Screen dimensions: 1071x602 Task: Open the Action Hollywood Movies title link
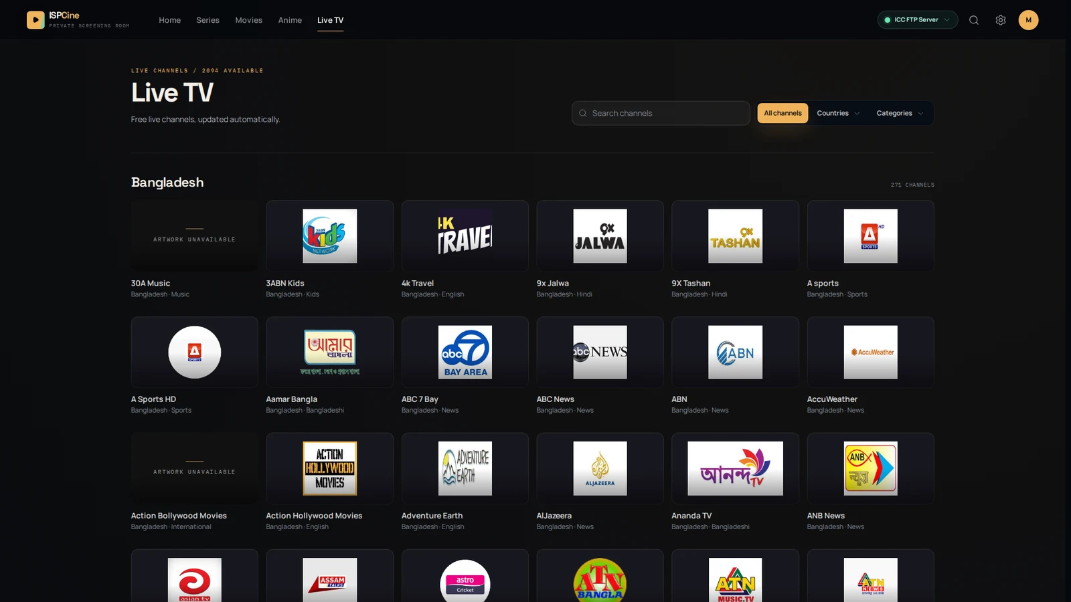pos(314,516)
